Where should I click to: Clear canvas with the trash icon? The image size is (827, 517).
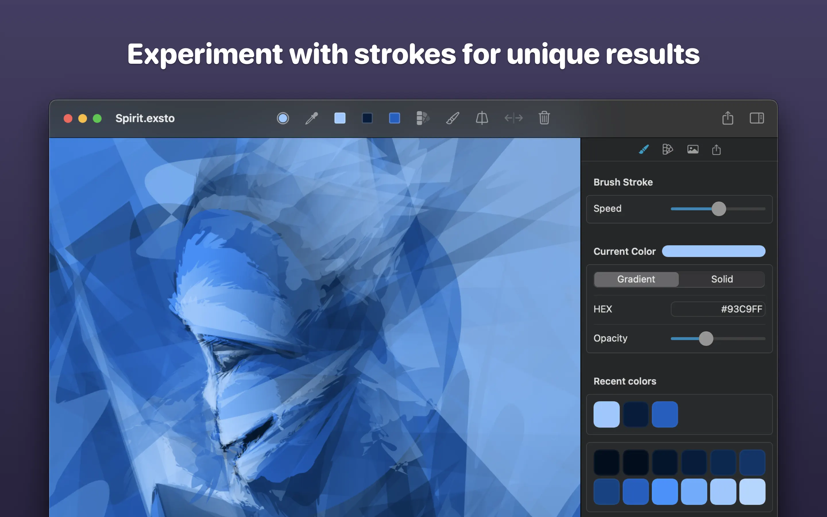pyautogui.click(x=544, y=118)
